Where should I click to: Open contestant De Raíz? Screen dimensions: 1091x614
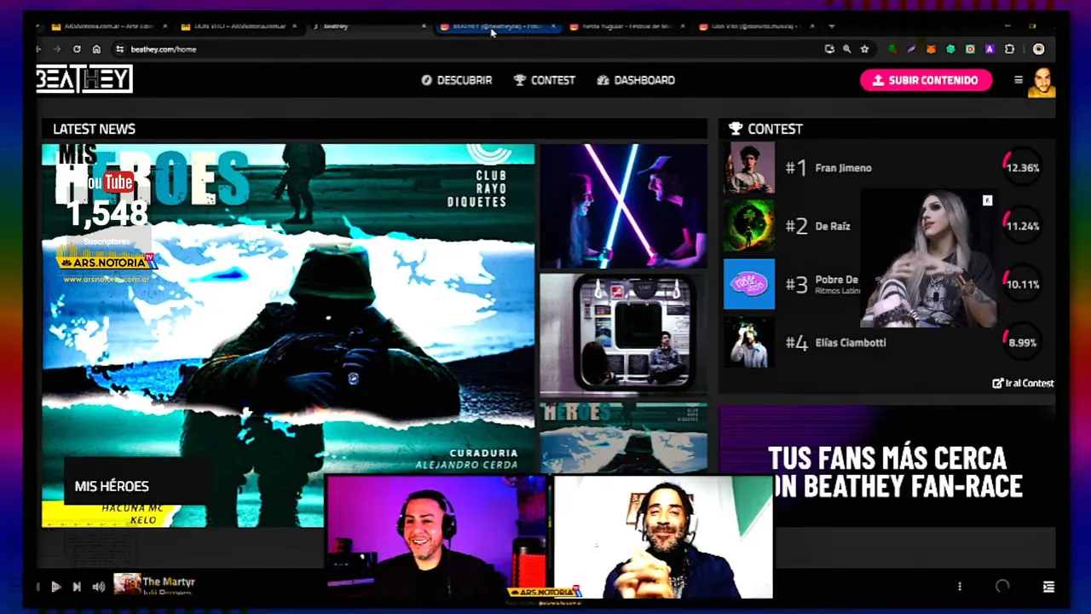pyautogui.click(x=833, y=226)
